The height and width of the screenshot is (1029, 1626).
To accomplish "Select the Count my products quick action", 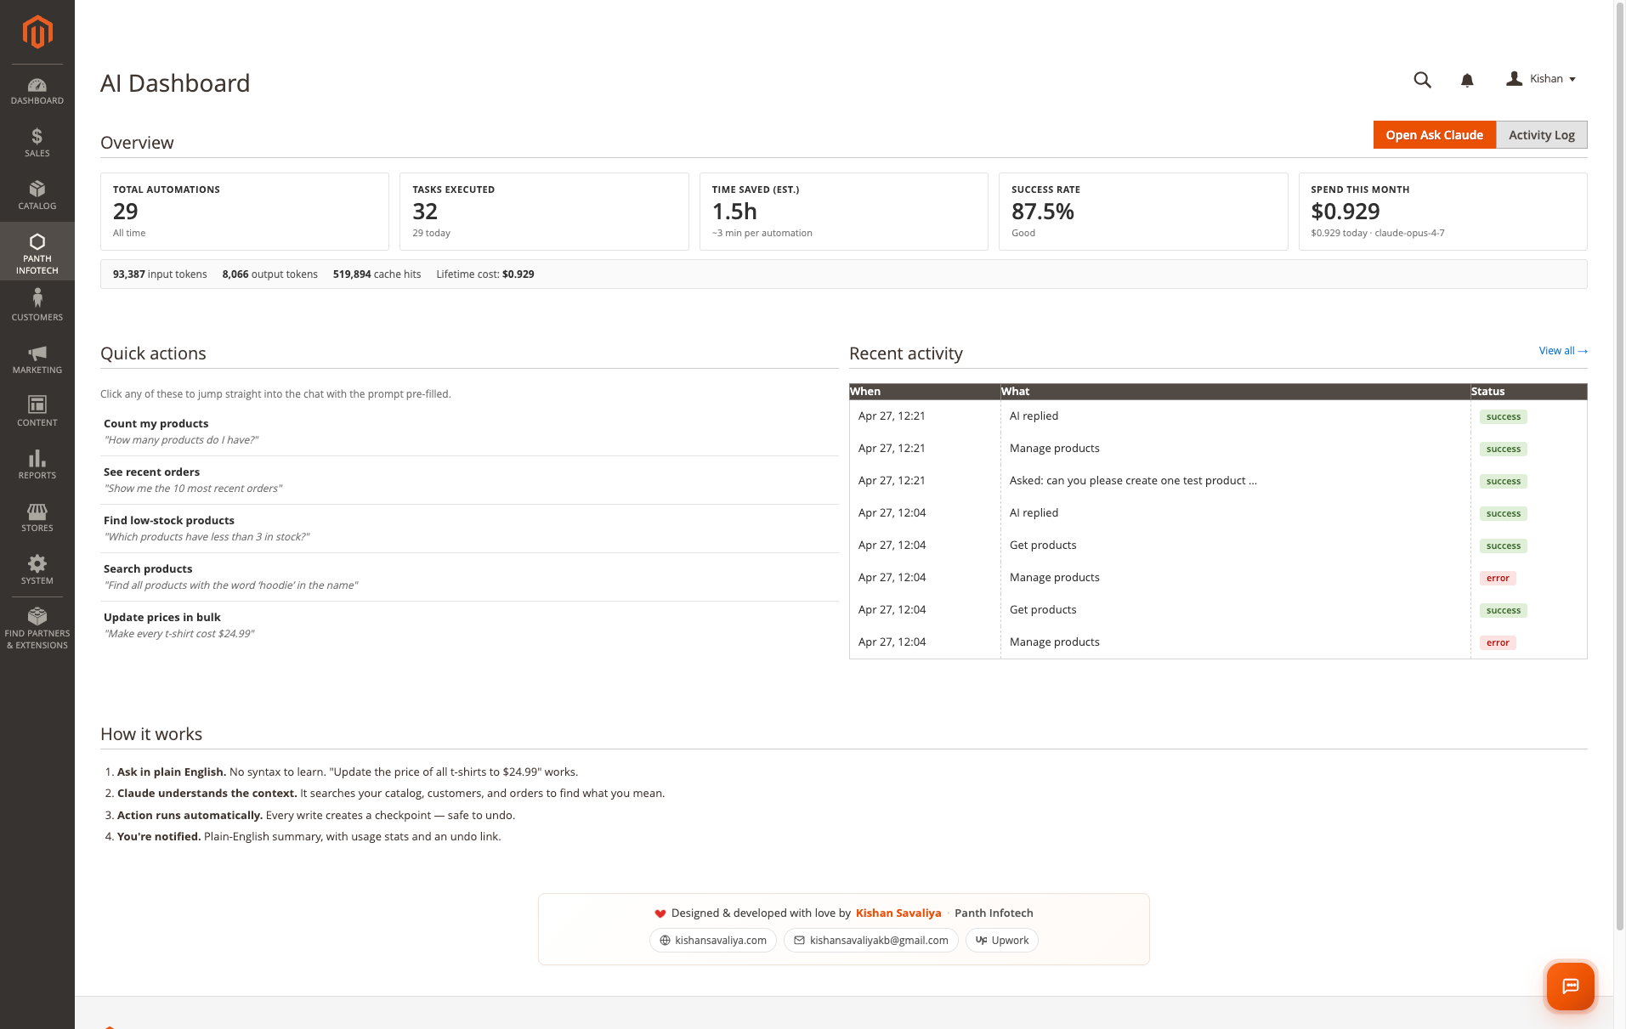I will [x=469, y=432].
